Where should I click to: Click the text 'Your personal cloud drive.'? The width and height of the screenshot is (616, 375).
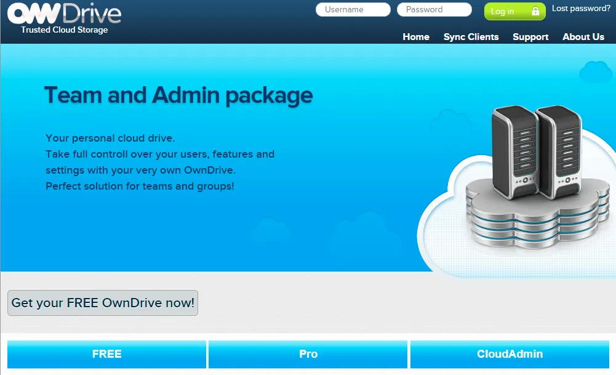110,139
